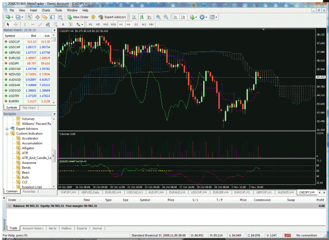The image size is (329, 240).
Task: Toggle chart Auto Scroll
Action: (x=175, y=17)
